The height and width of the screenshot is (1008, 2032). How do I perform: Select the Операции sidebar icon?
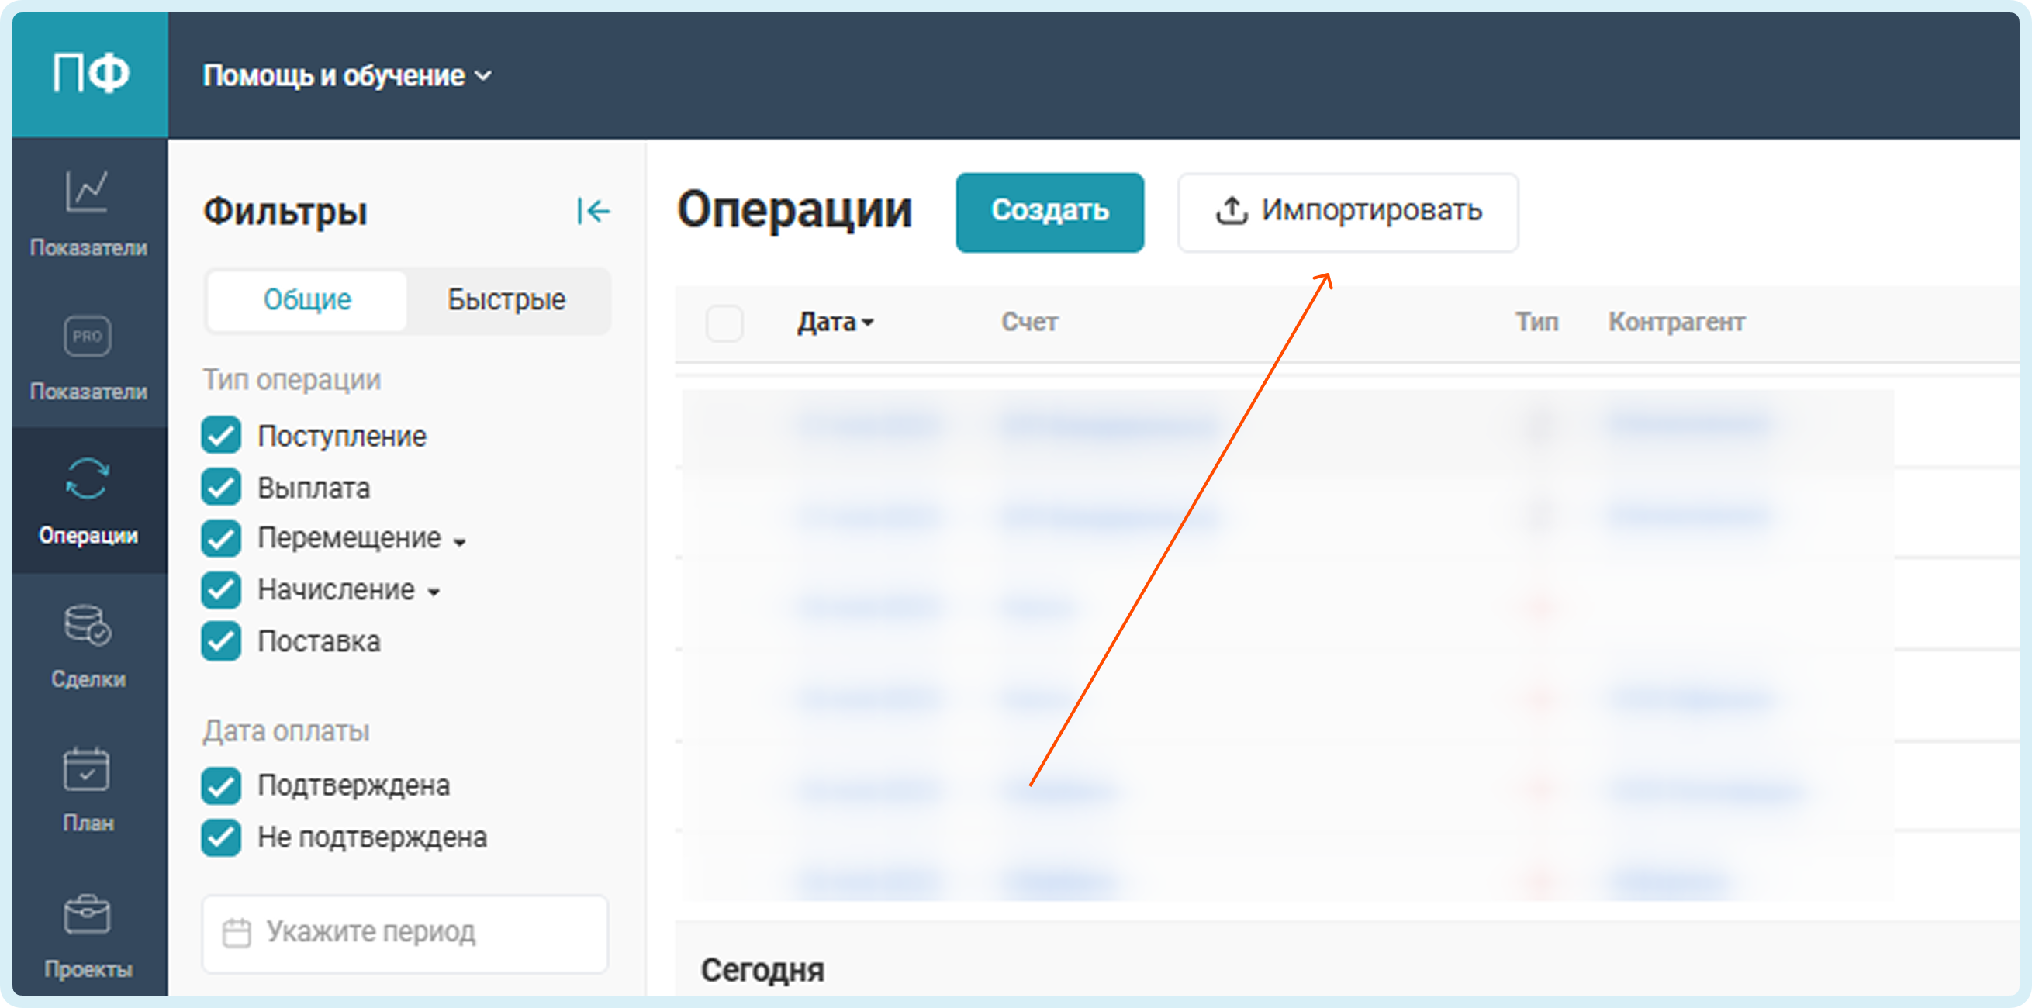tap(87, 479)
